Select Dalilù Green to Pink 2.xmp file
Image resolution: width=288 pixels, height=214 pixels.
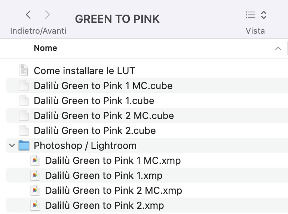[147, 205]
